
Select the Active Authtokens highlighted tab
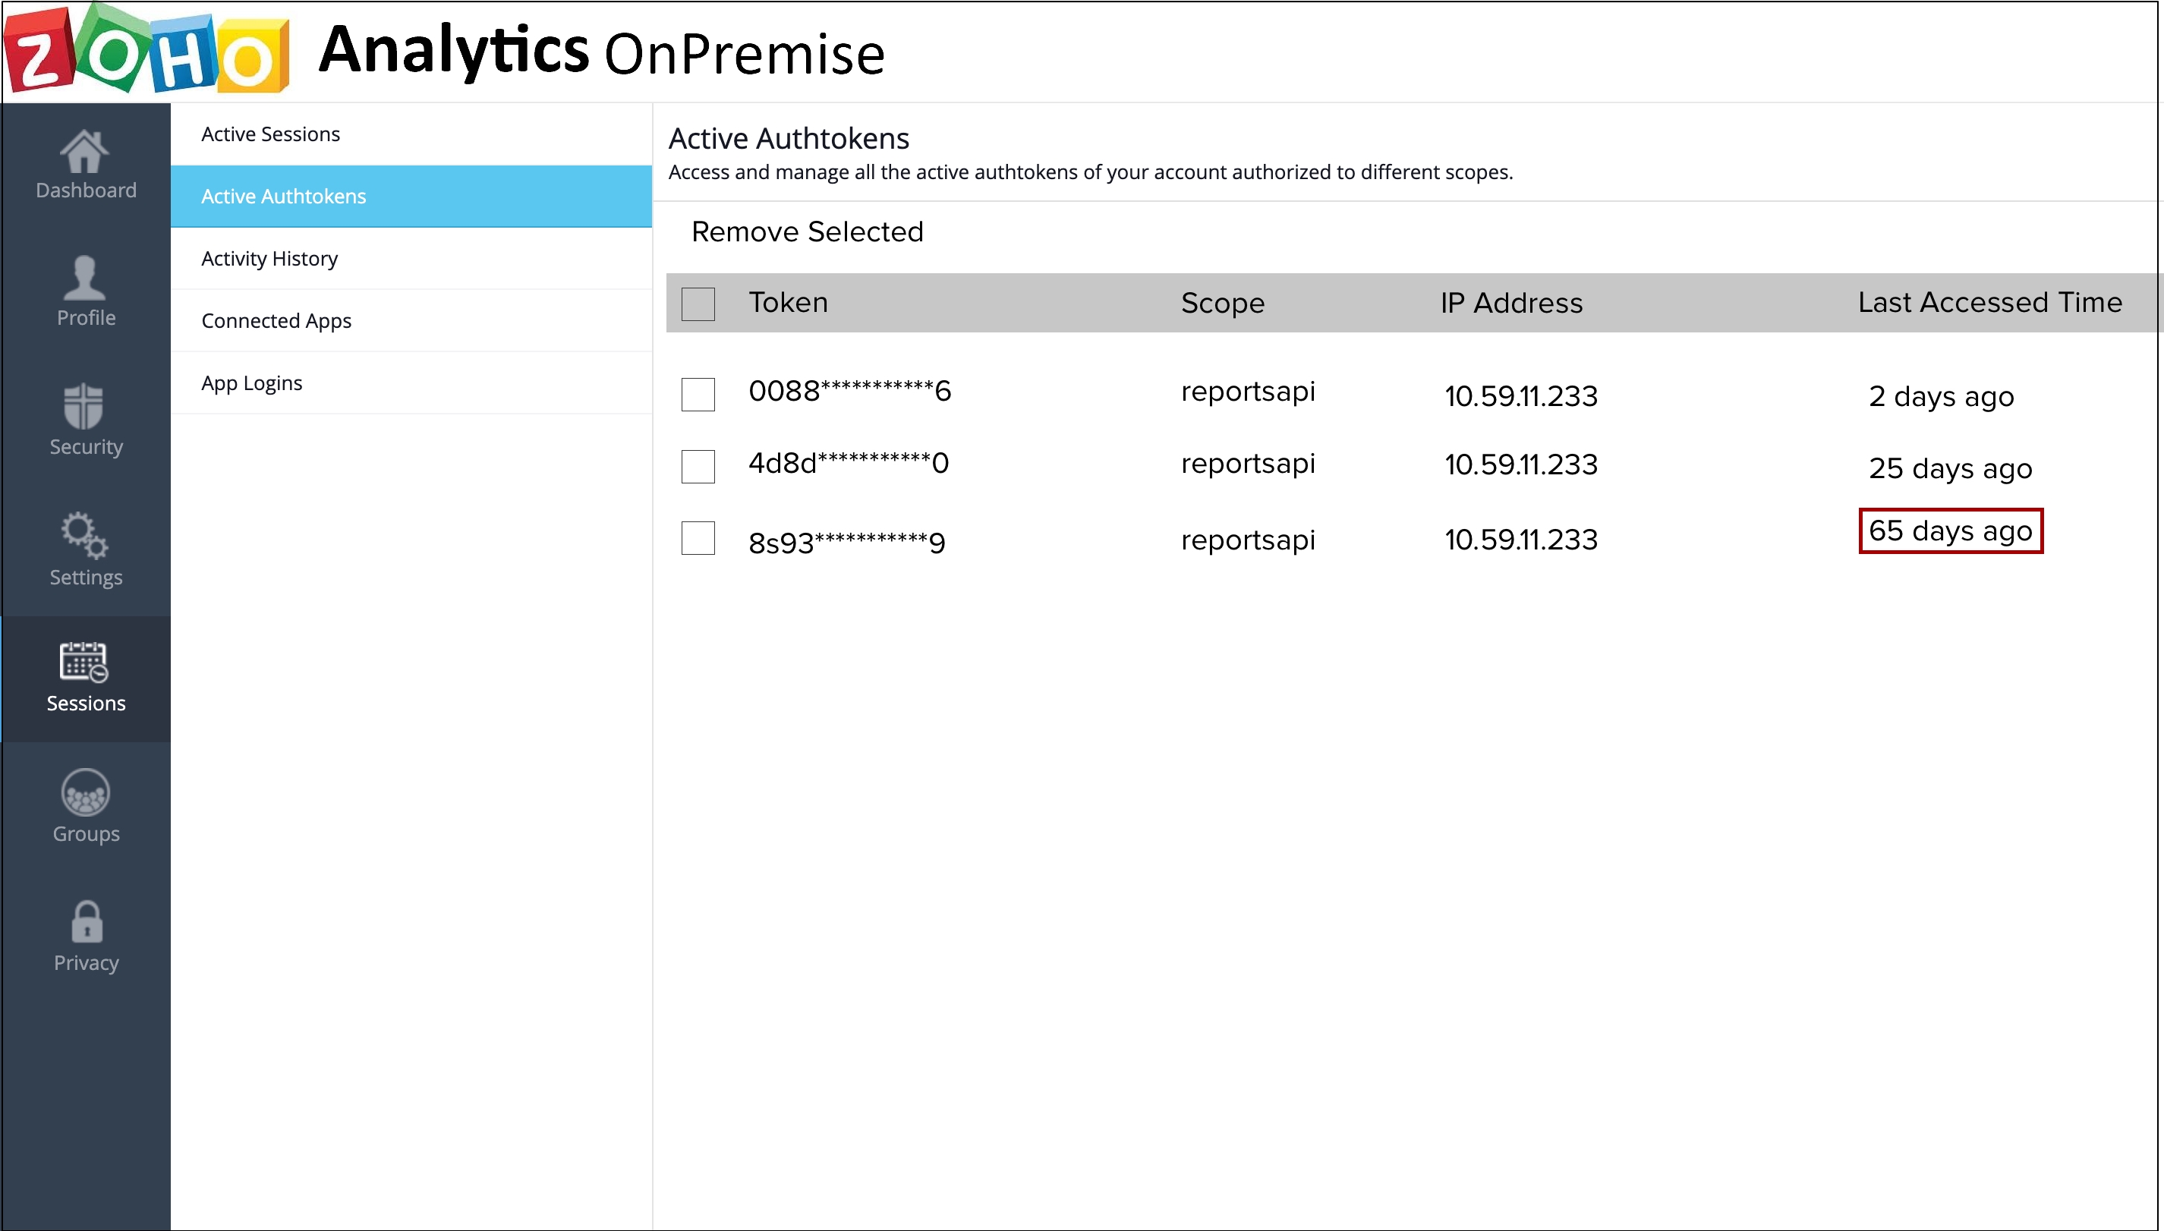click(283, 196)
